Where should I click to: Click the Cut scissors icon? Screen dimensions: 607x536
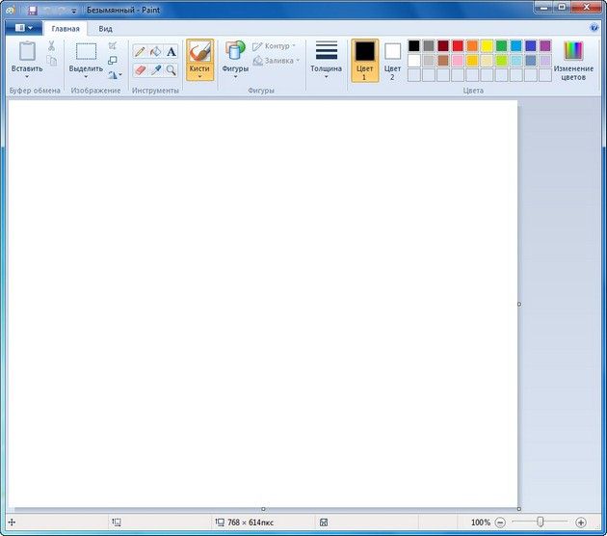tap(51, 46)
